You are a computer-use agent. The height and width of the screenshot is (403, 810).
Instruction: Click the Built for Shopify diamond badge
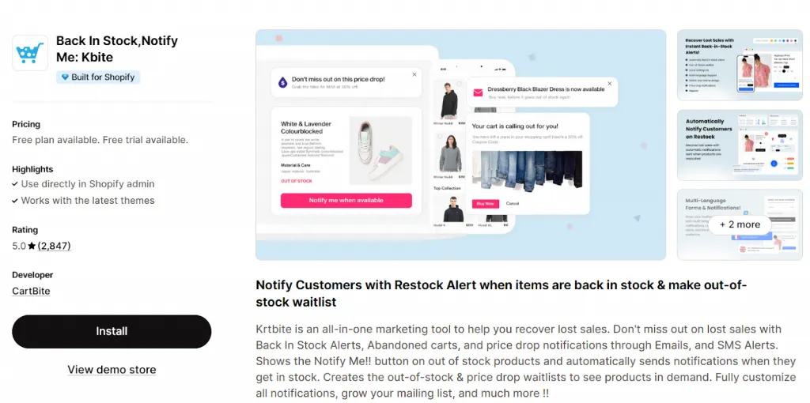[x=98, y=77]
